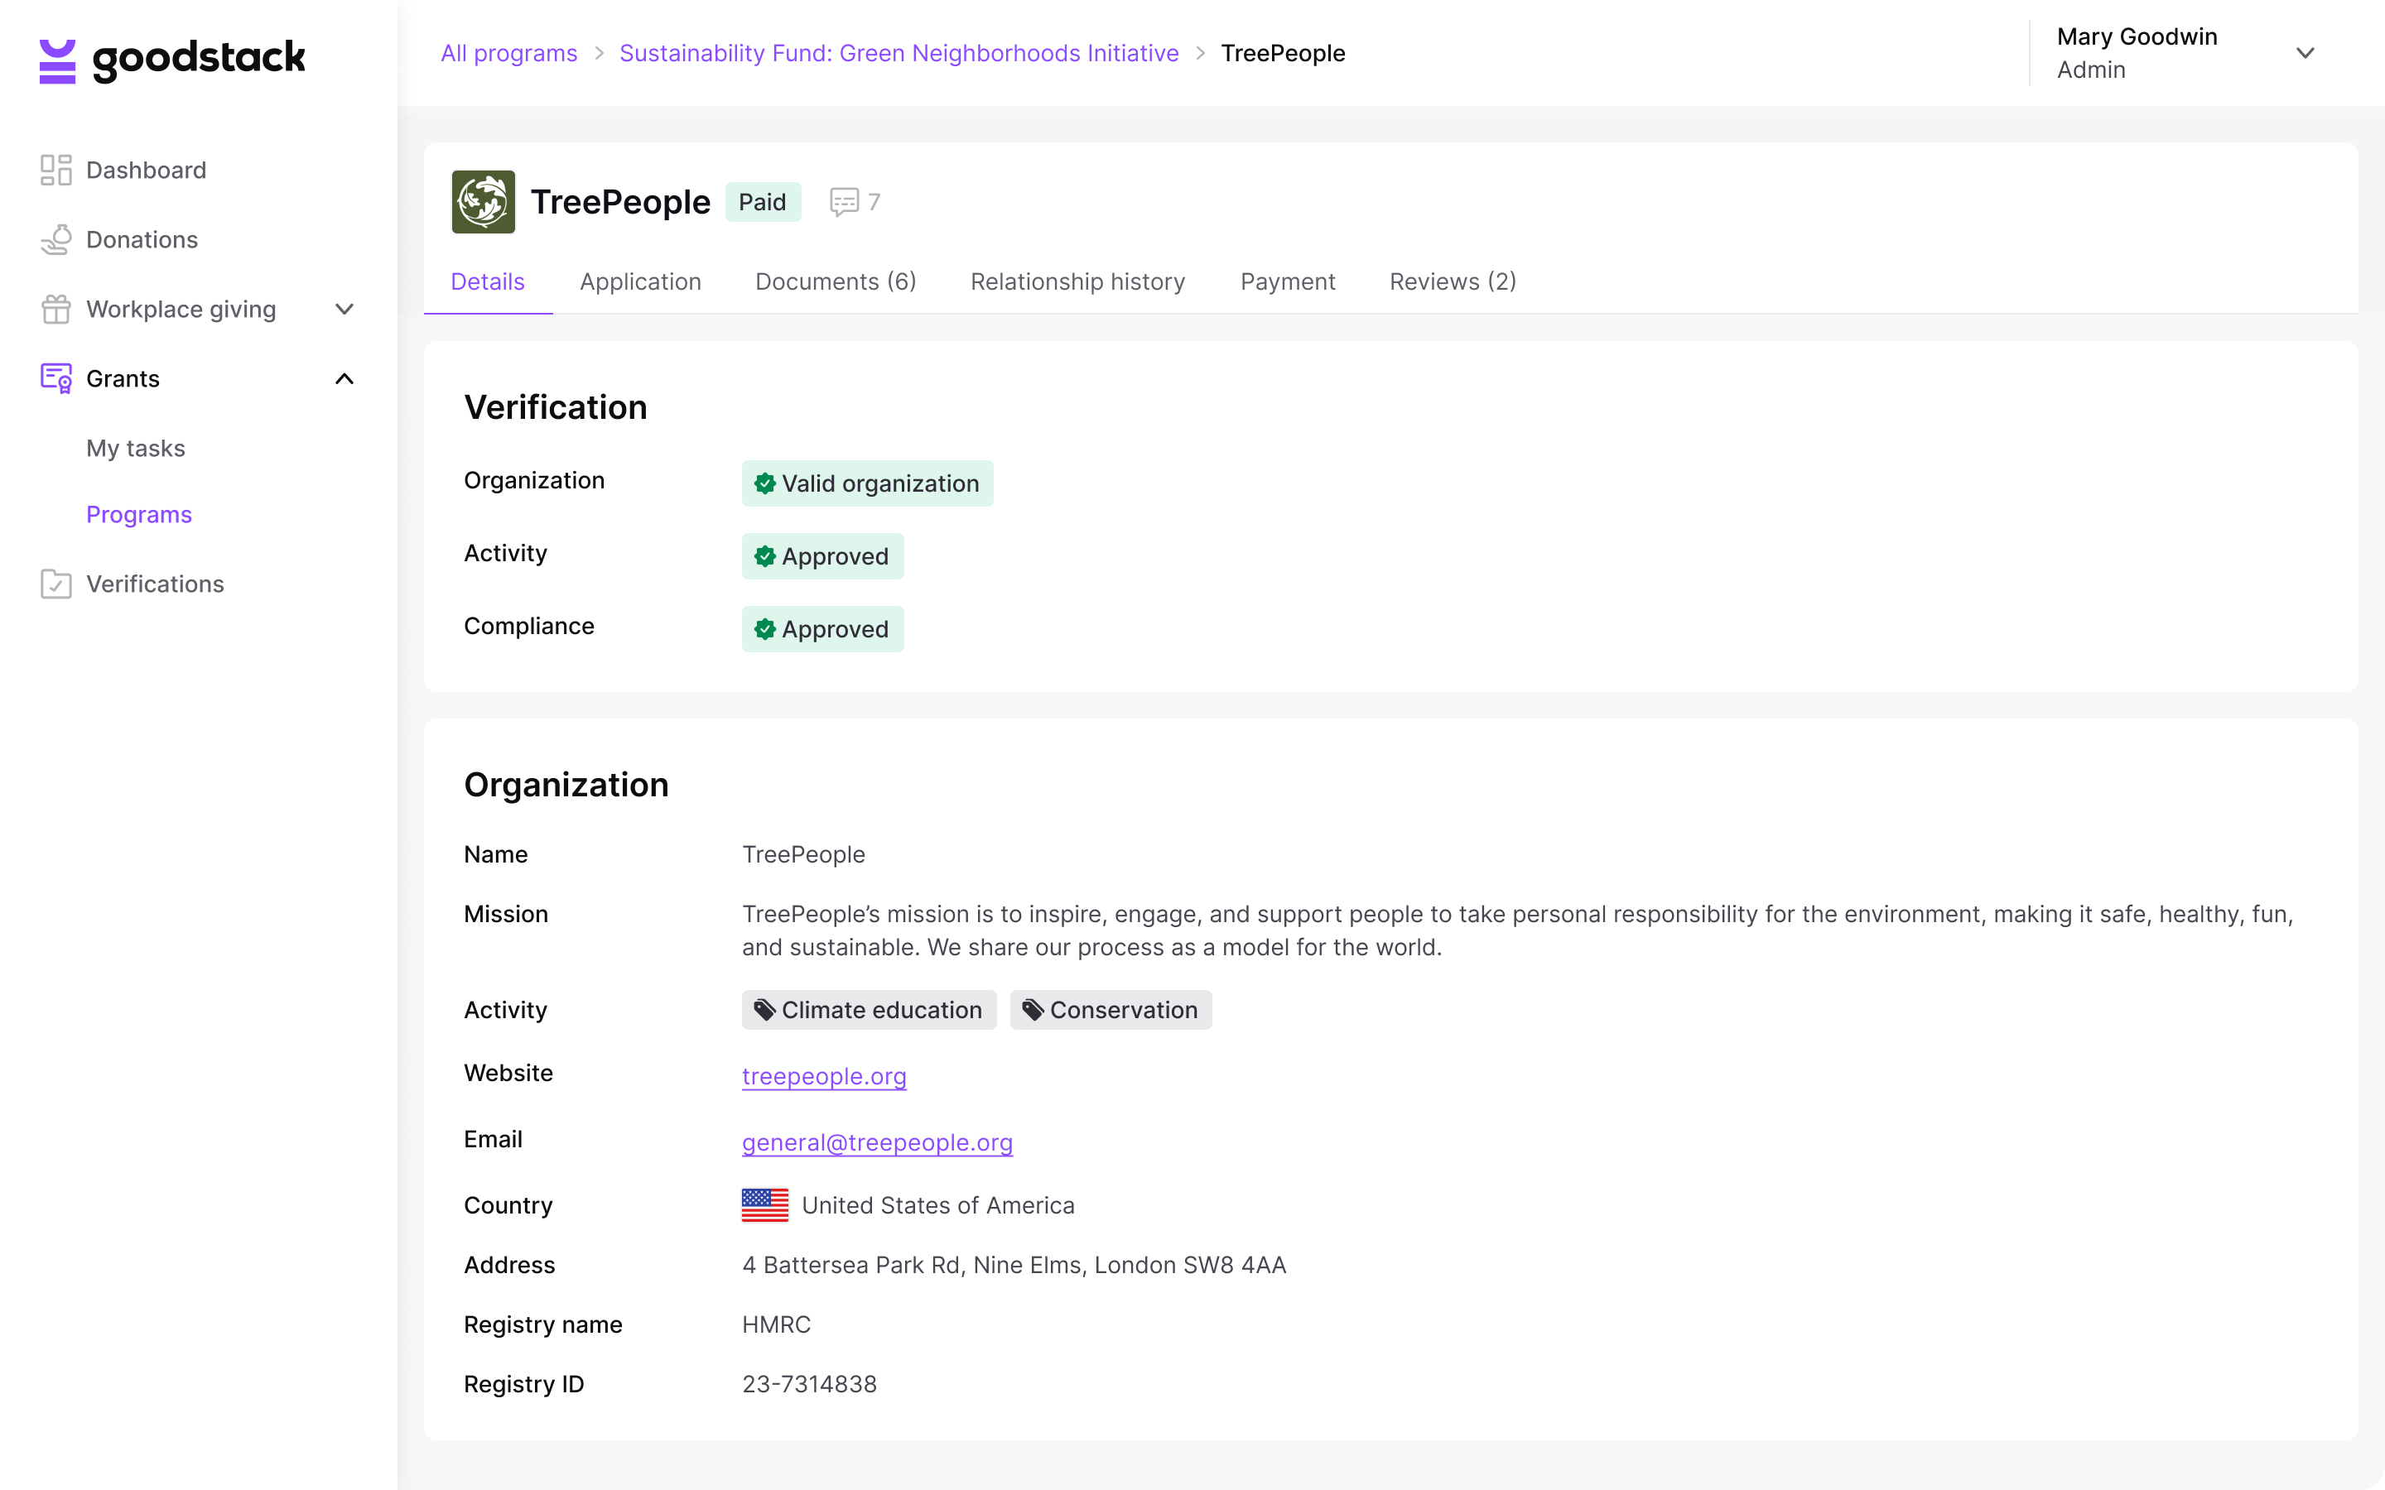Navigate to All programs breadcrumb
Viewport: 2385px width, 1490px height.
pyautogui.click(x=508, y=53)
